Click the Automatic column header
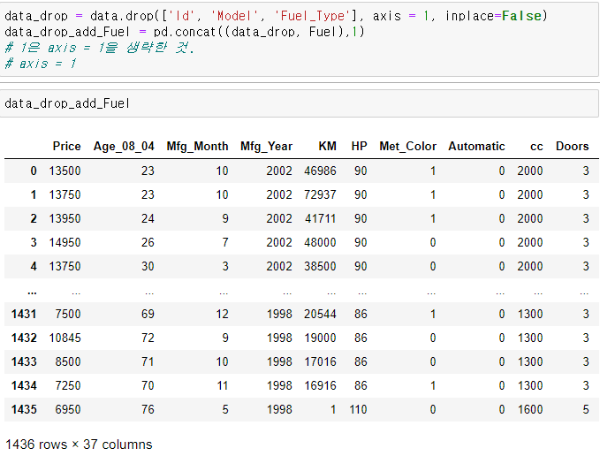600x456 pixels. [476, 146]
